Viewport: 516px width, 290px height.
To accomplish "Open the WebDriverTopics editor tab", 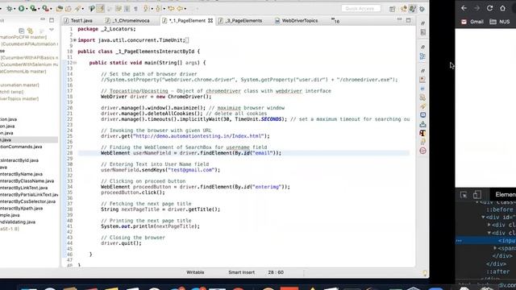I will pyautogui.click(x=296, y=21).
